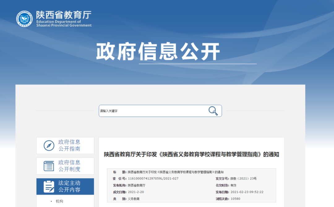Open the 政府信息公开指南 sidebar entry
Screen dimensions: 334x207
[70, 145]
